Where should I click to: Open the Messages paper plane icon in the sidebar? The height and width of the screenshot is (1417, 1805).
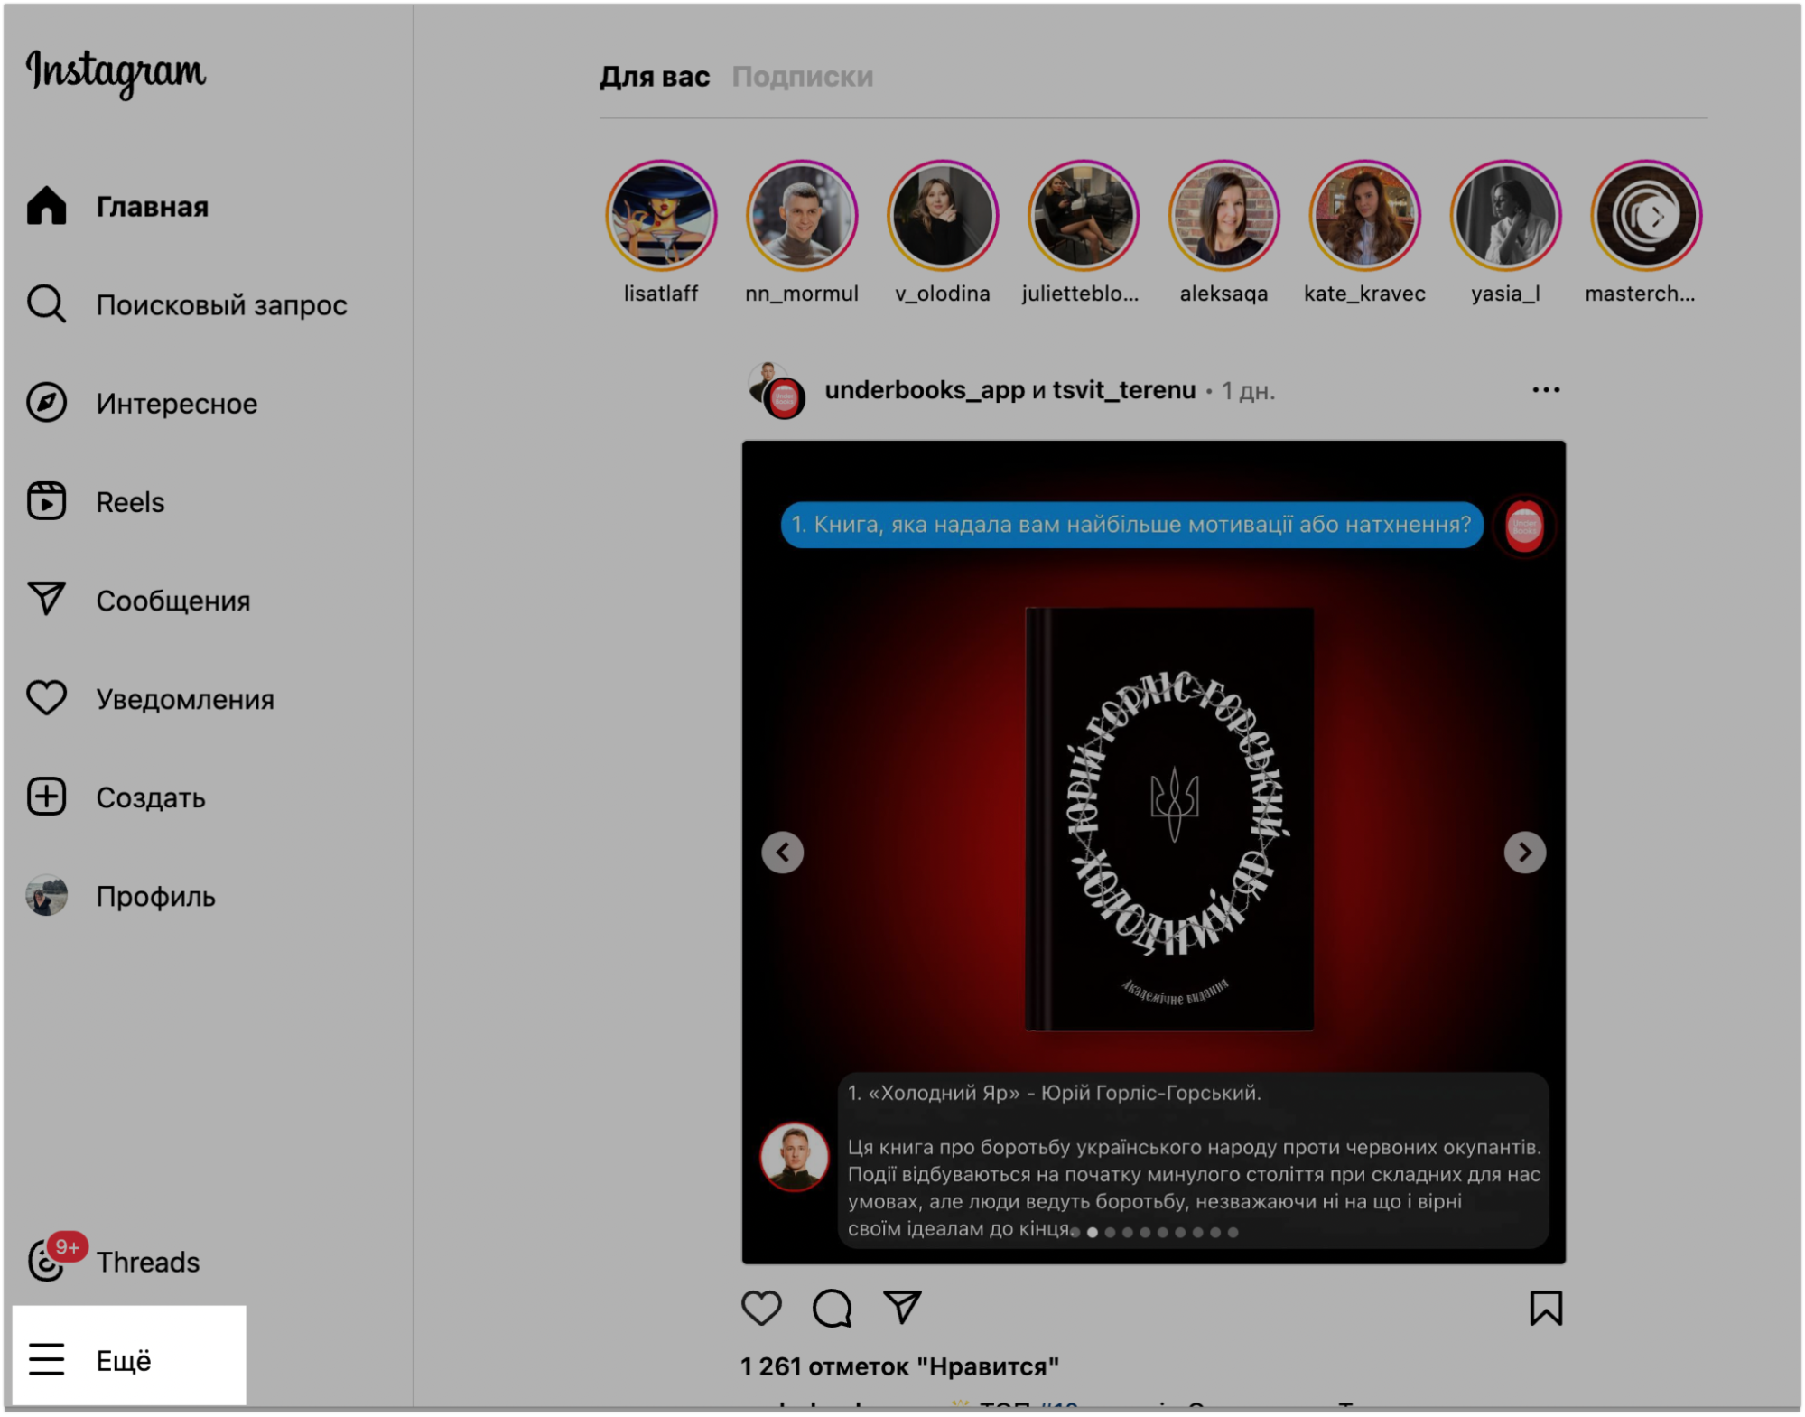[46, 600]
